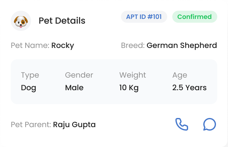Viewport: 228px width, 147px height.
Task: Select the Weight label
Action: (x=133, y=75)
